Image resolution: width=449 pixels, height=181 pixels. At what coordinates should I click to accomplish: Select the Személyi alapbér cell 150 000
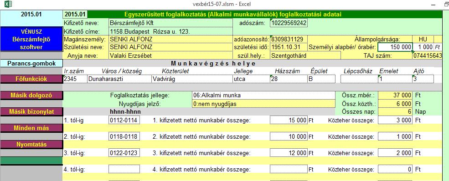click(395, 47)
